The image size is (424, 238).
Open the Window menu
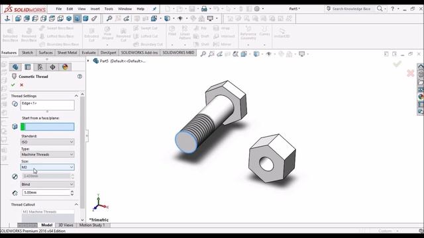coord(125,9)
